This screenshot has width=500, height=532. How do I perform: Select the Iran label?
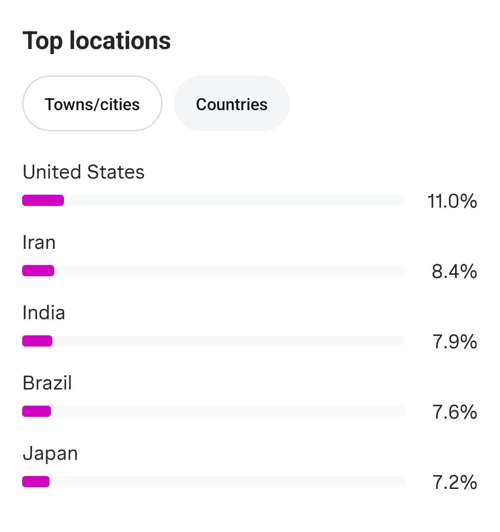39,242
